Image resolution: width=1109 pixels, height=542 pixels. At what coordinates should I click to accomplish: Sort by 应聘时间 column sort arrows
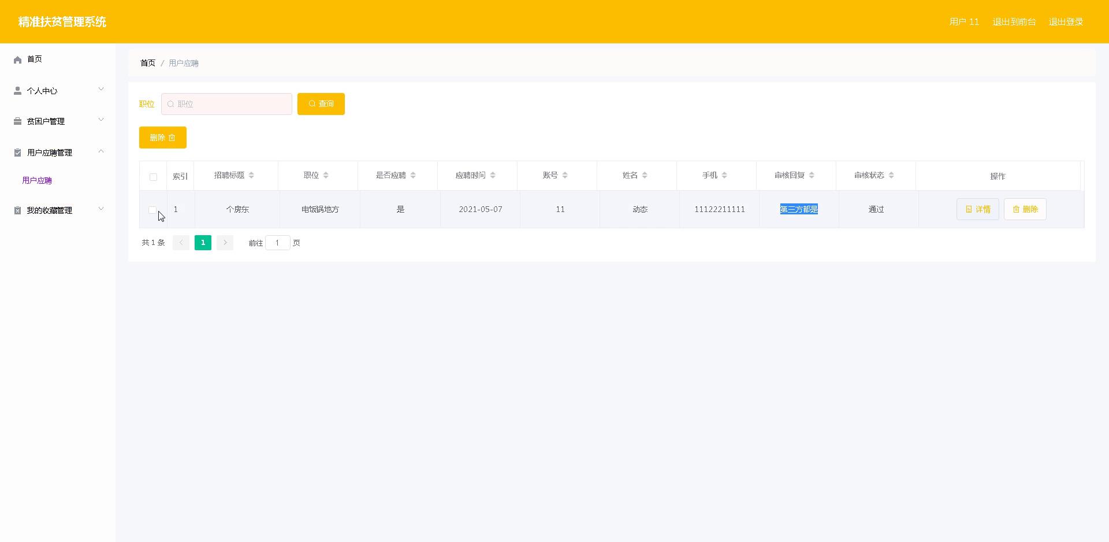[493, 175]
